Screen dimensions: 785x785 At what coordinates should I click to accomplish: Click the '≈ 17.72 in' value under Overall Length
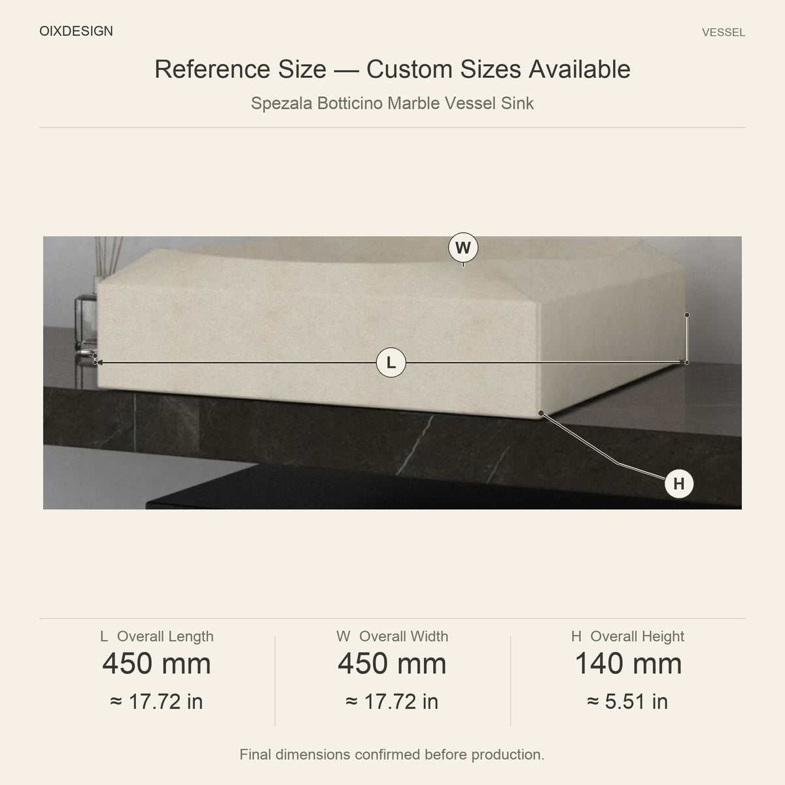157,702
